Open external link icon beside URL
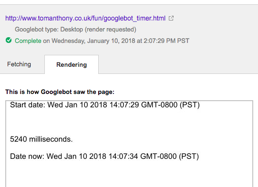Image resolution: width=258 pixels, height=187 pixels. (171, 18)
